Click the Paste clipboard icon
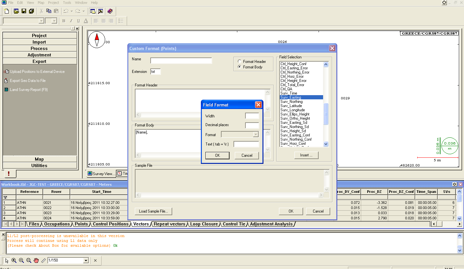The height and width of the screenshot is (269, 464). pos(56,11)
